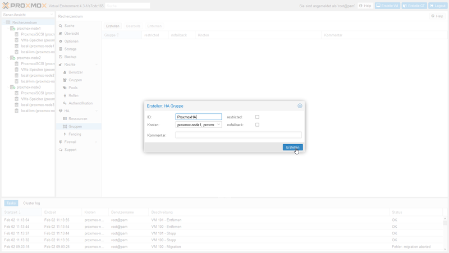Click the Status column header

click(x=416, y=212)
